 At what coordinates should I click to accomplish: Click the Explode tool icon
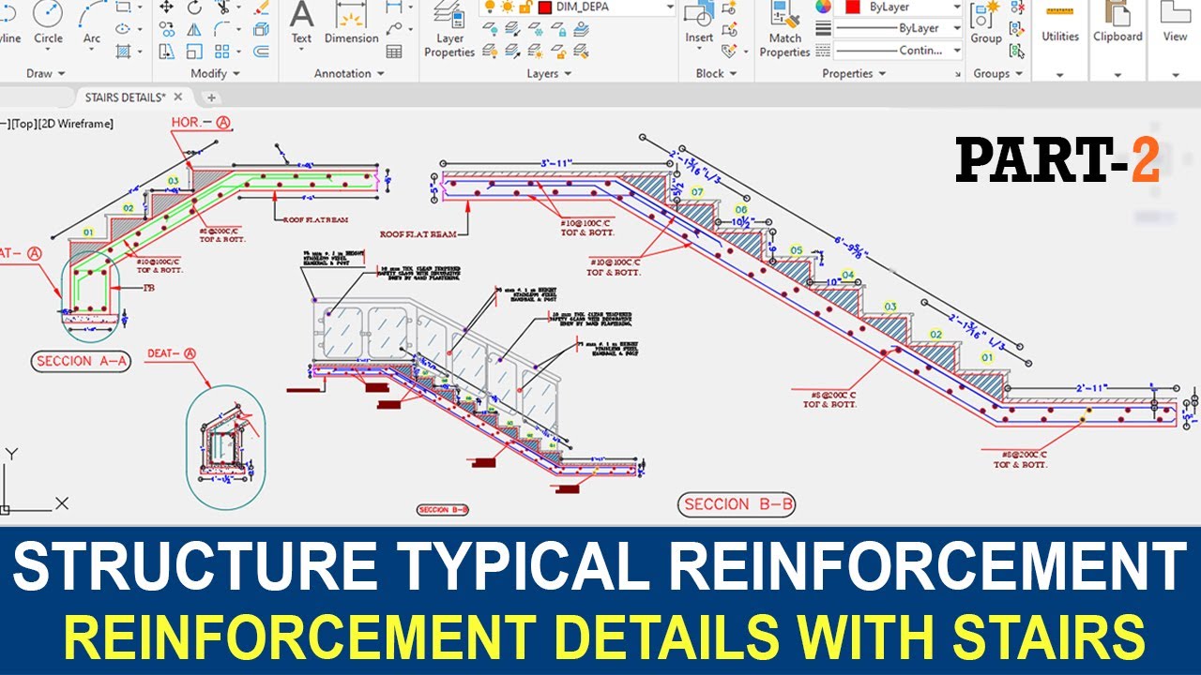(262, 29)
